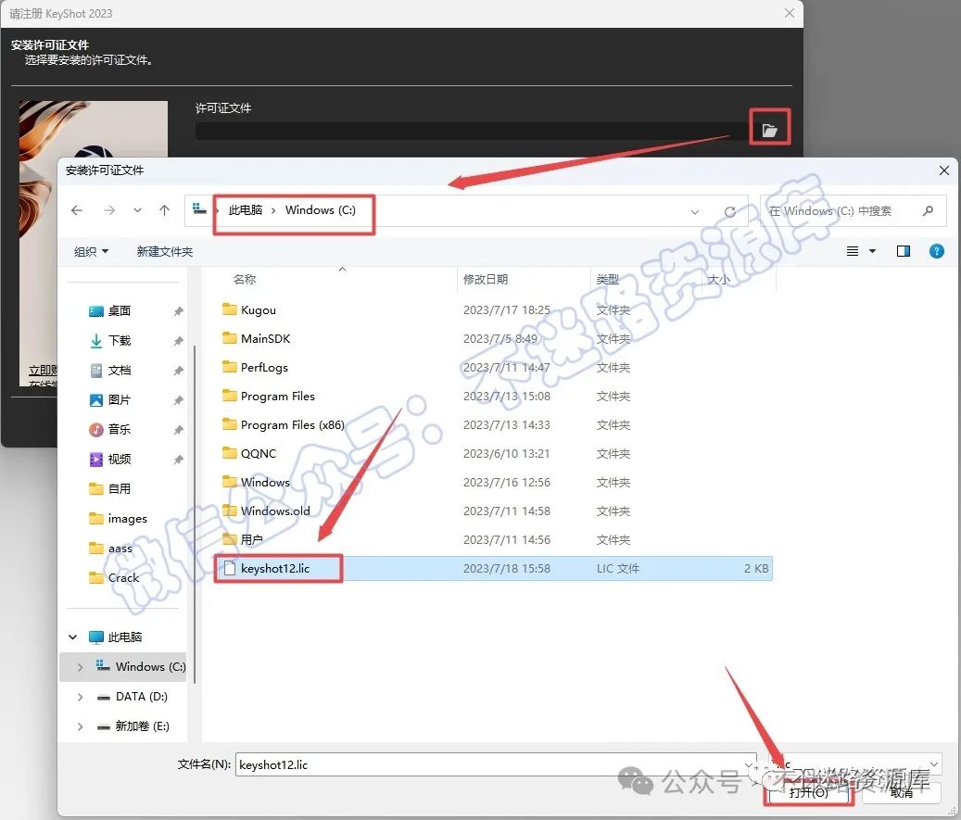Select DATA (D:) drive in tree

pos(141,697)
